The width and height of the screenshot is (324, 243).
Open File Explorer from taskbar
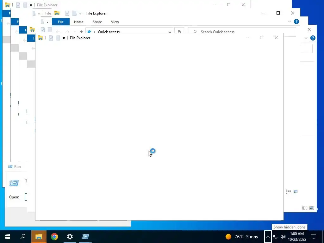[39, 237]
